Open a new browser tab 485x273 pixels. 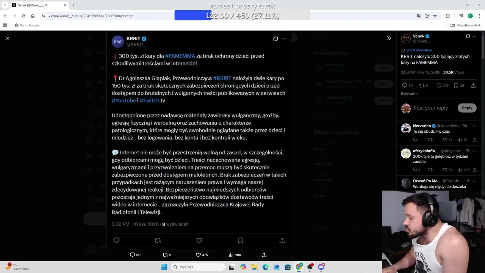tap(74, 5)
